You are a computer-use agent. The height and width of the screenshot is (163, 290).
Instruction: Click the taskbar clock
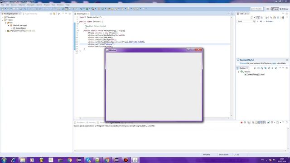282,160
